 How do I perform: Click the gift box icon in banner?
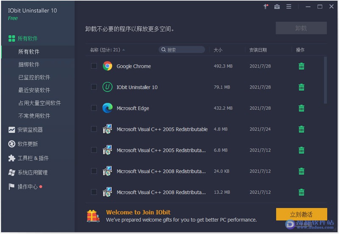click(93, 216)
